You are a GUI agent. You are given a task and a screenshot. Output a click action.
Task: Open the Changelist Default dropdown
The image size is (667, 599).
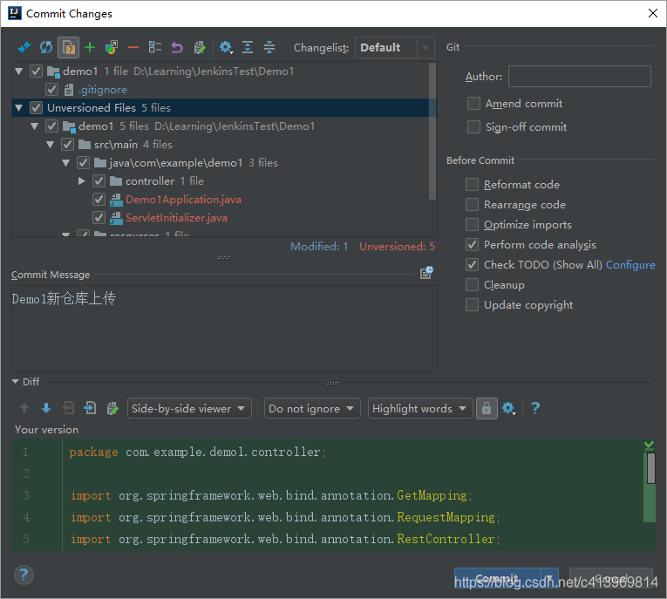point(394,47)
